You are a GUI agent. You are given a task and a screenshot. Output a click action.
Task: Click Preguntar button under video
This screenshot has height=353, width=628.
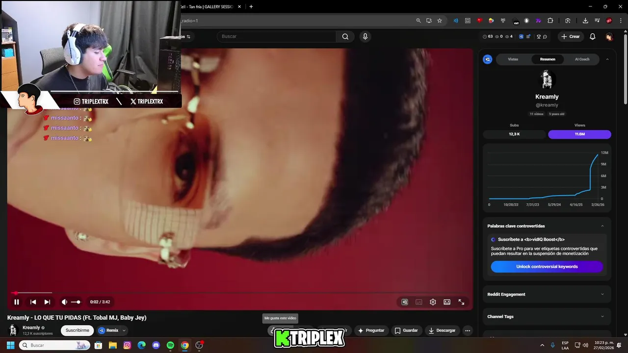pyautogui.click(x=371, y=330)
